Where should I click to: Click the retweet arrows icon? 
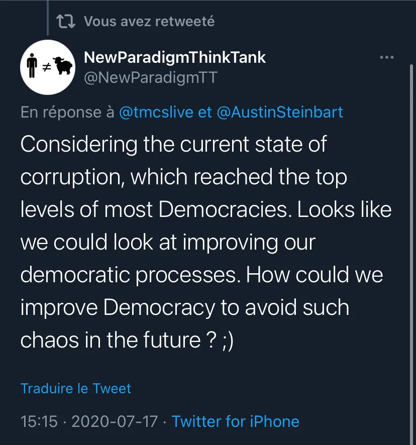click(66, 22)
